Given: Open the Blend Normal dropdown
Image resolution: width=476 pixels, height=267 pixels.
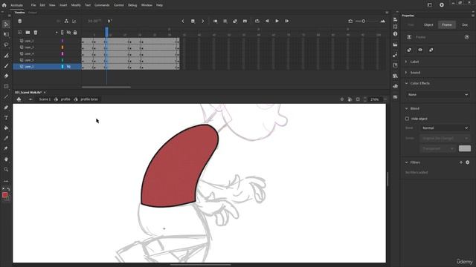Looking at the screenshot, I should 445,128.
